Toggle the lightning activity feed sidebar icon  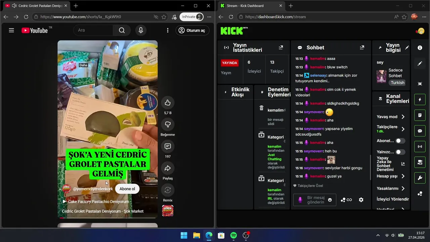click(x=420, y=100)
